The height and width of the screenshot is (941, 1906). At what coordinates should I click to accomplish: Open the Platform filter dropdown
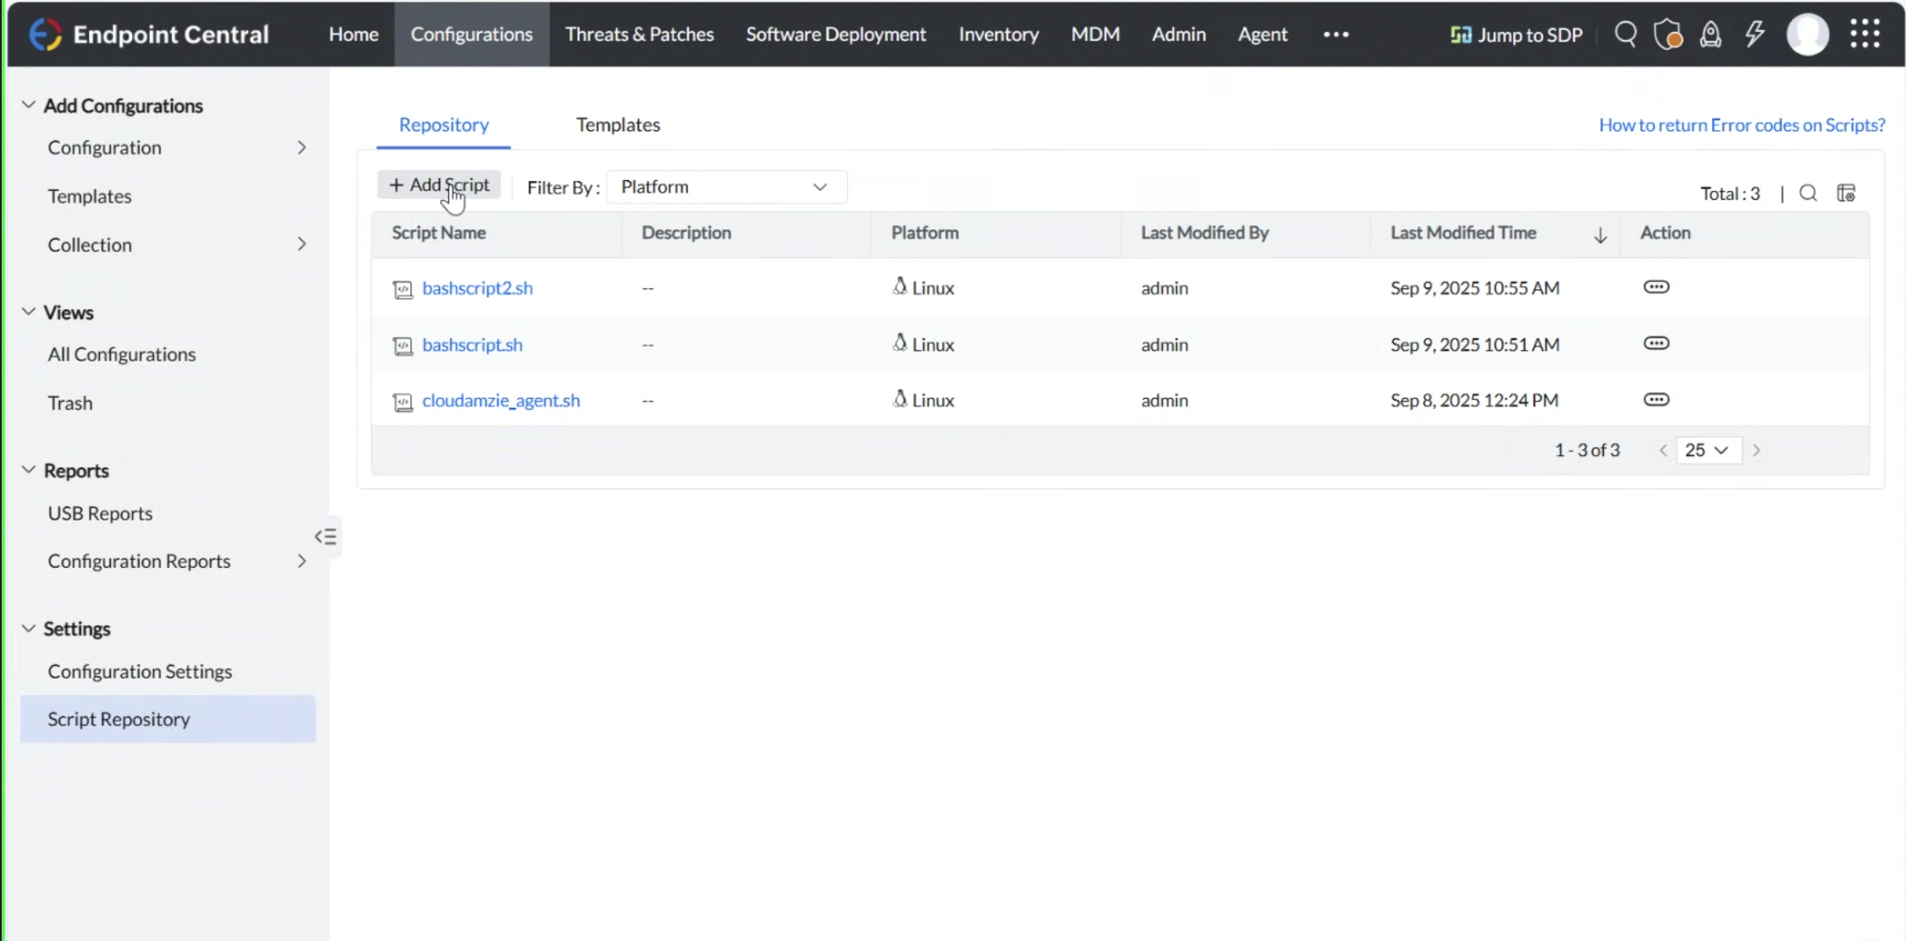tap(725, 187)
